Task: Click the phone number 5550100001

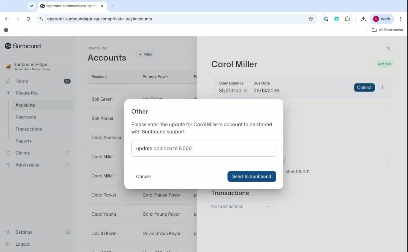Action: click(x=297, y=172)
